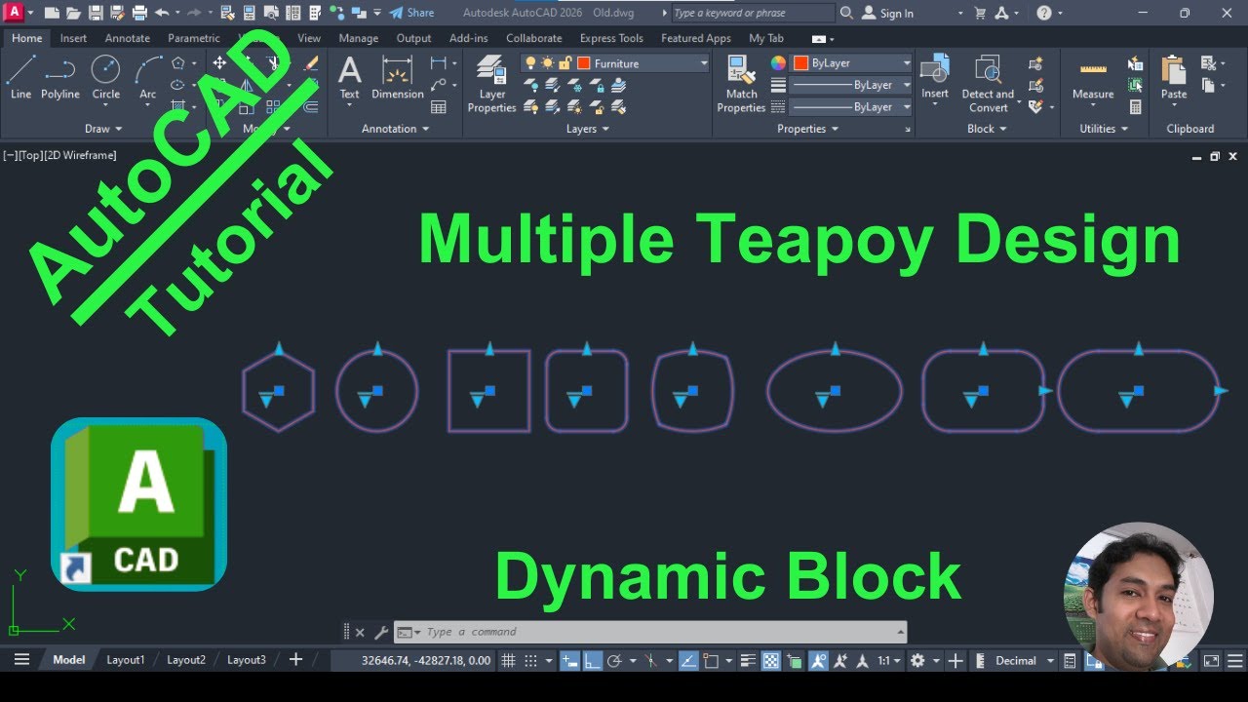Insert a Table in Annotation panel
1248x702 pixels.
coord(439,107)
